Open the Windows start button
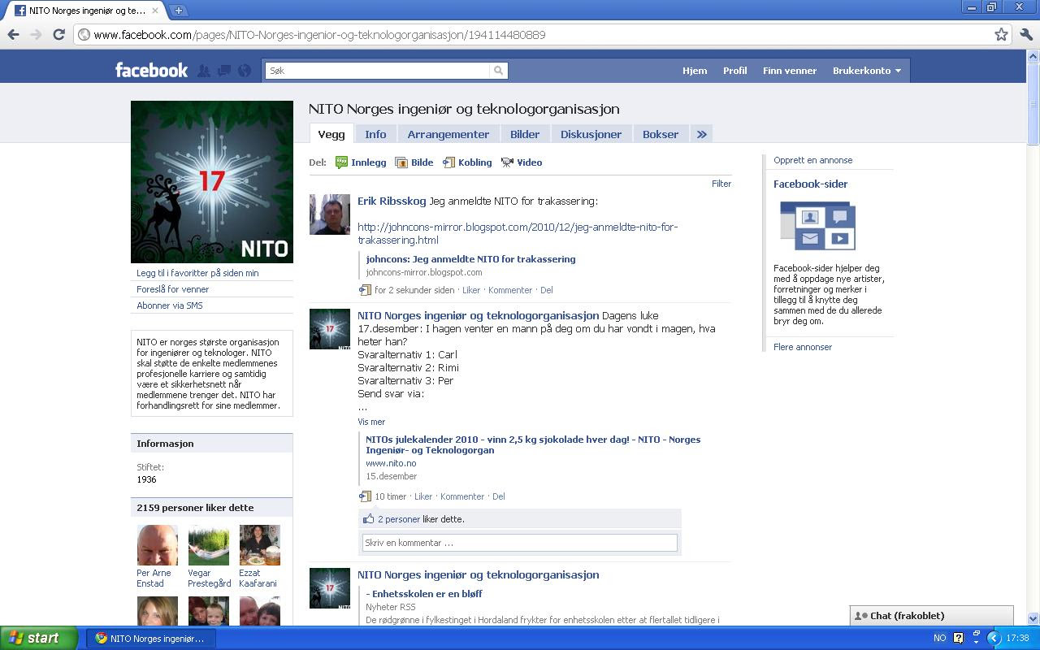 39,638
